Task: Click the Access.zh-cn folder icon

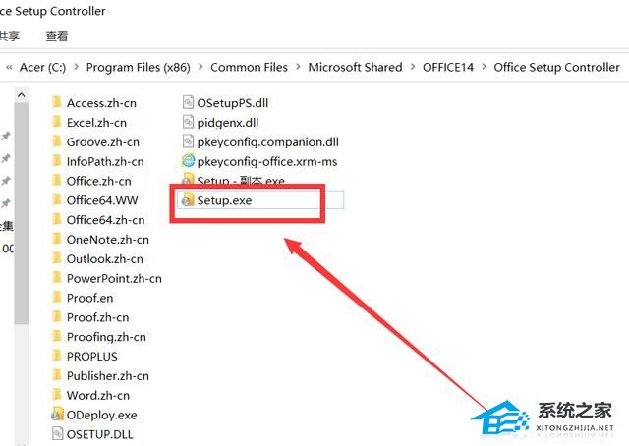Action: coord(57,103)
